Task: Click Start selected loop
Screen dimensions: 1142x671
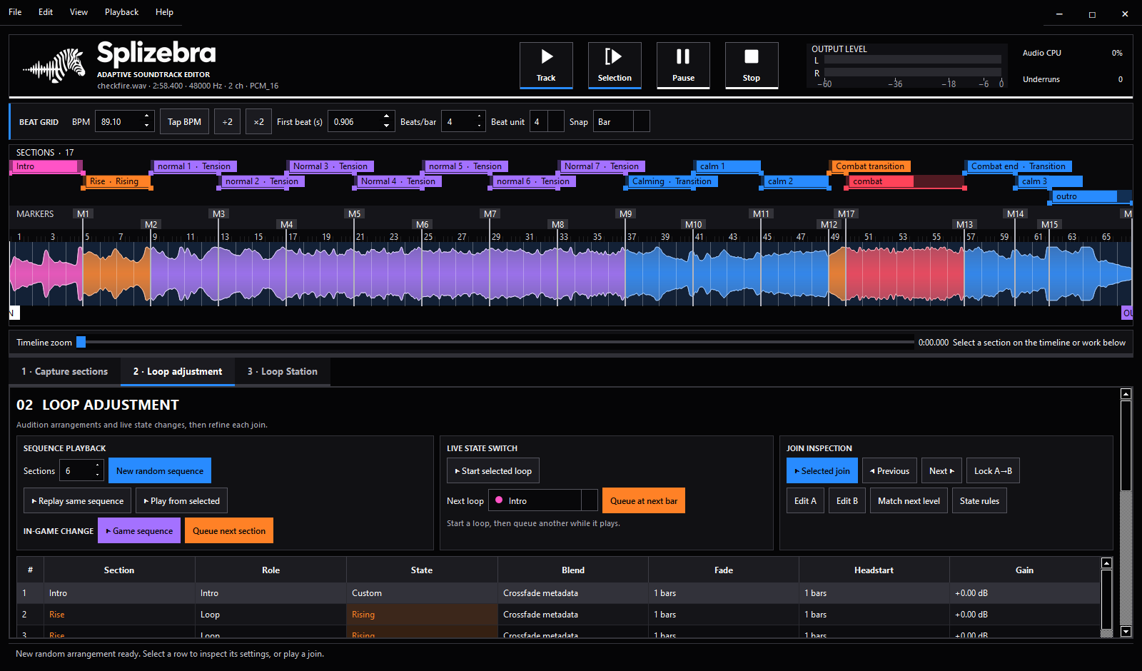Action: [x=493, y=471]
